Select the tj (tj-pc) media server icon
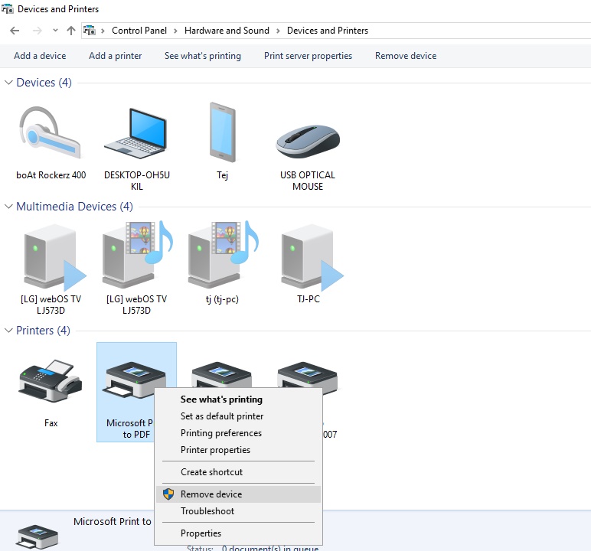The height and width of the screenshot is (551, 591). (223, 254)
